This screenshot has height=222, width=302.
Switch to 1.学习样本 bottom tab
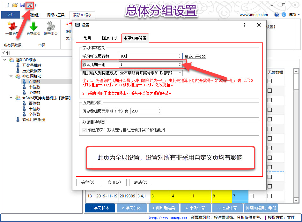point(100,208)
